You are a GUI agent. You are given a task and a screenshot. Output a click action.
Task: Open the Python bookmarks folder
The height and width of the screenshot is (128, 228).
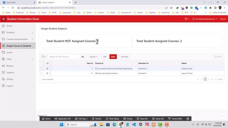click(87, 12)
